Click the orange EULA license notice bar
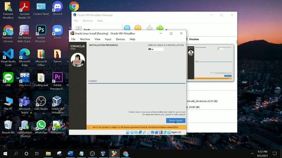The image size is (282, 158). pos(137,127)
